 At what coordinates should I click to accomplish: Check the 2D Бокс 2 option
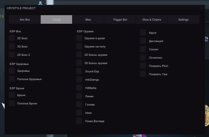tap(12, 54)
